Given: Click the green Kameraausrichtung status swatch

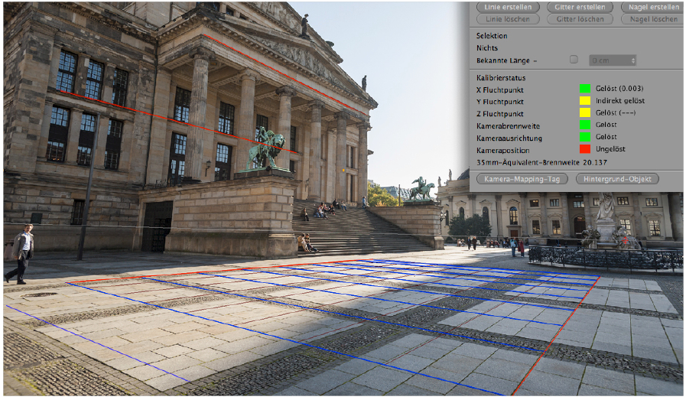Looking at the screenshot, I should tap(585, 137).
